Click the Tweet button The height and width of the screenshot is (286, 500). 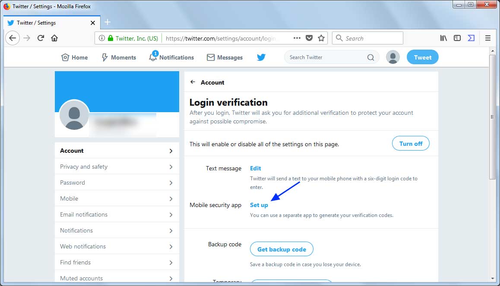pyautogui.click(x=423, y=57)
